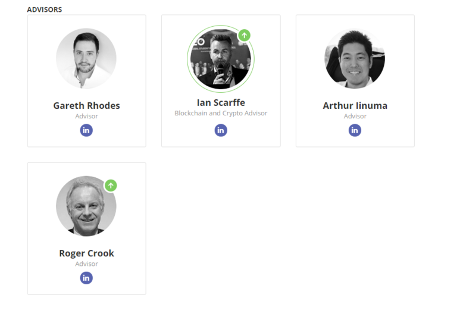Screen dimensions: 460x317
Task: Click the Arthur Iinuma name
Action: click(x=355, y=106)
